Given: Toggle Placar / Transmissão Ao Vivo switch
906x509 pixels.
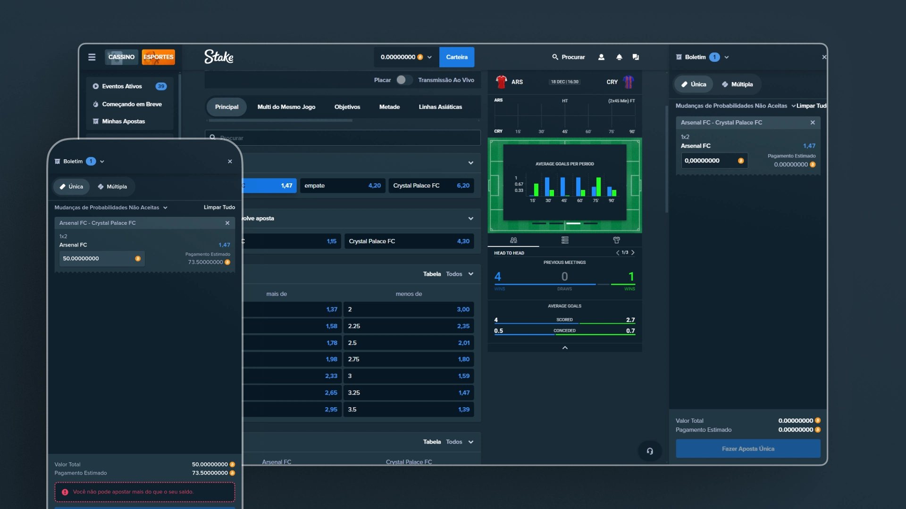Looking at the screenshot, I should (x=404, y=80).
